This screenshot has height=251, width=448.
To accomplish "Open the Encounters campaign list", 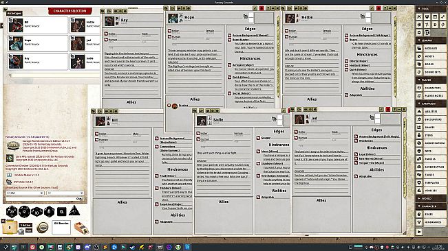I will click(x=431, y=119).
